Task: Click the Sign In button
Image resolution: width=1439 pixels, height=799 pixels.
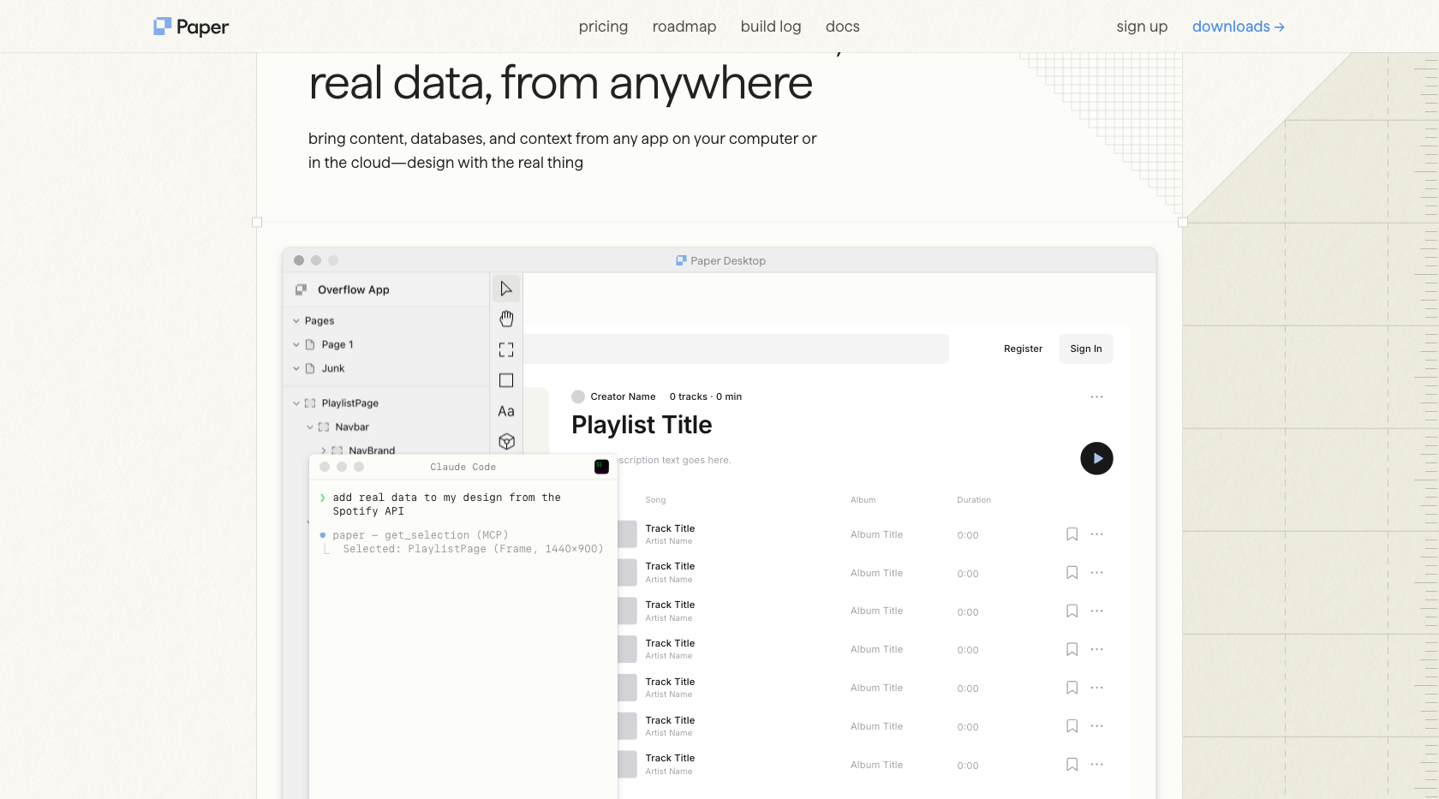Action: tap(1085, 349)
